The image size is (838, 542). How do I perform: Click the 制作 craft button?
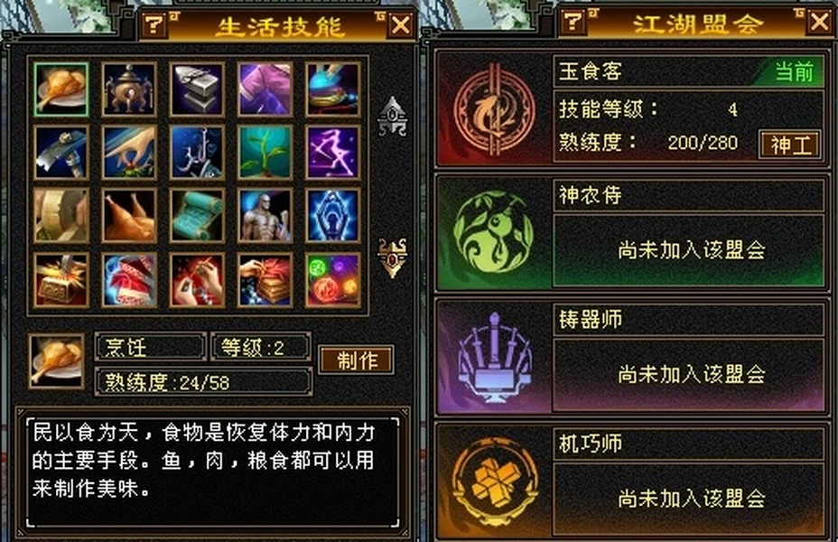click(x=357, y=360)
